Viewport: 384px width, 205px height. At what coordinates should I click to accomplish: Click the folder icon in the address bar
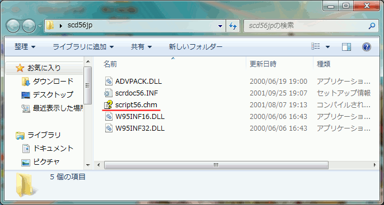[x=50, y=25]
